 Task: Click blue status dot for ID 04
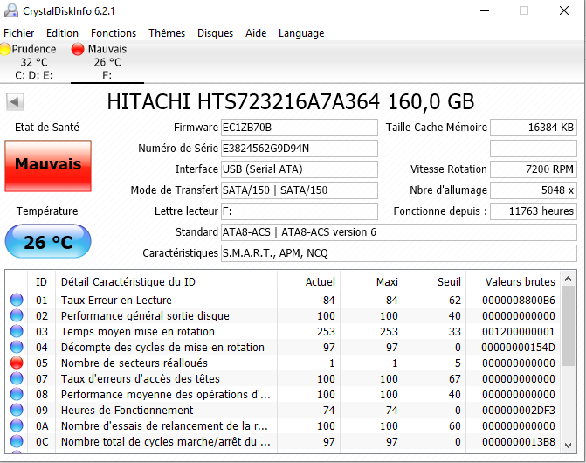(17, 347)
